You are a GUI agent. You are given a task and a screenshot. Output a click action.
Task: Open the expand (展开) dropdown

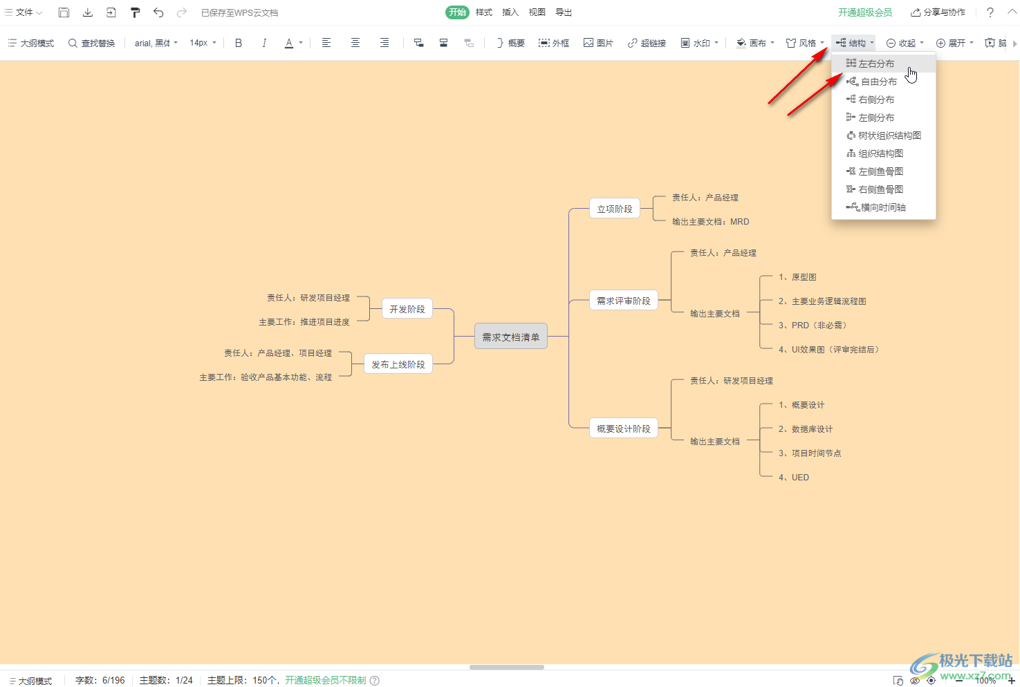click(x=955, y=43)
